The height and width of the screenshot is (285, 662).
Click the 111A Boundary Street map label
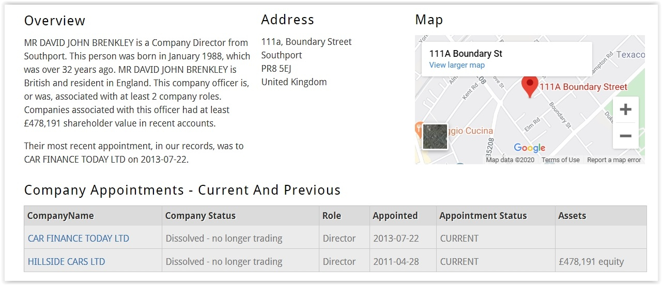tap(583, 87)
